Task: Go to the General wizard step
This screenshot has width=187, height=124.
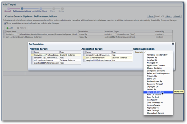Action: tap(7, 10)
